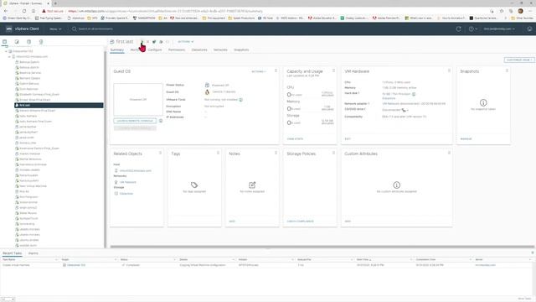The height and width of the screenshot is (302, 536).
Task: Open the Customize View dropdown
Action: [519, 60]
